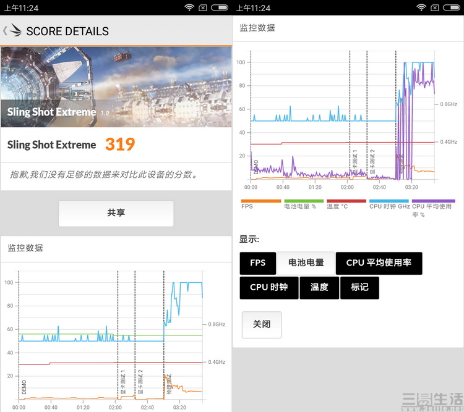Tap the purple CPU 平均使用率 legend swatch

click(433, 201)
